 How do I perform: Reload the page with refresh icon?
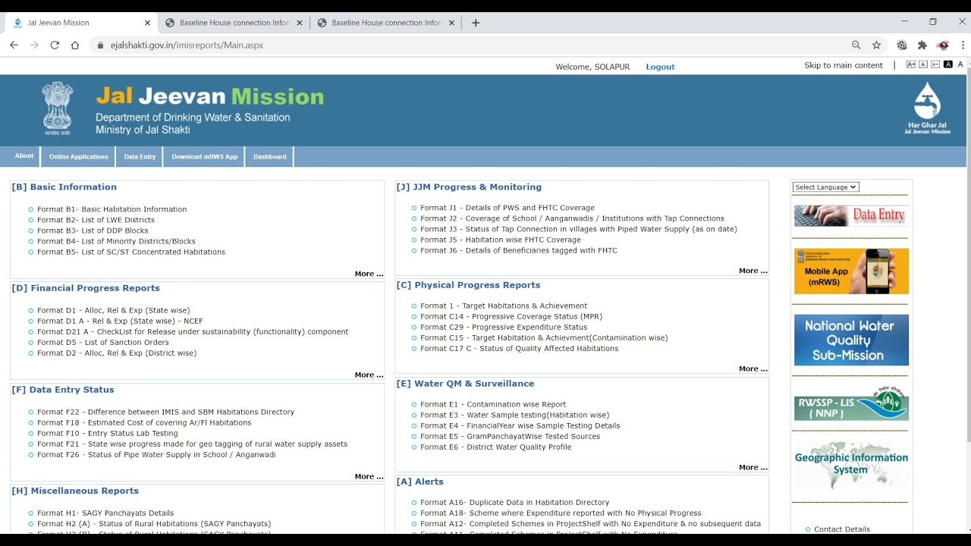55,45
